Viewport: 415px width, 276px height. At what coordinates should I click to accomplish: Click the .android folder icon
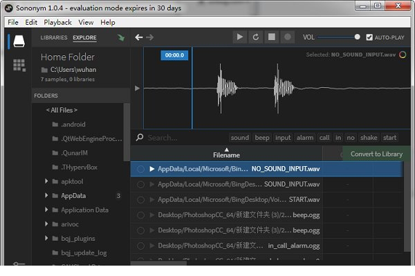pos(55,124)
